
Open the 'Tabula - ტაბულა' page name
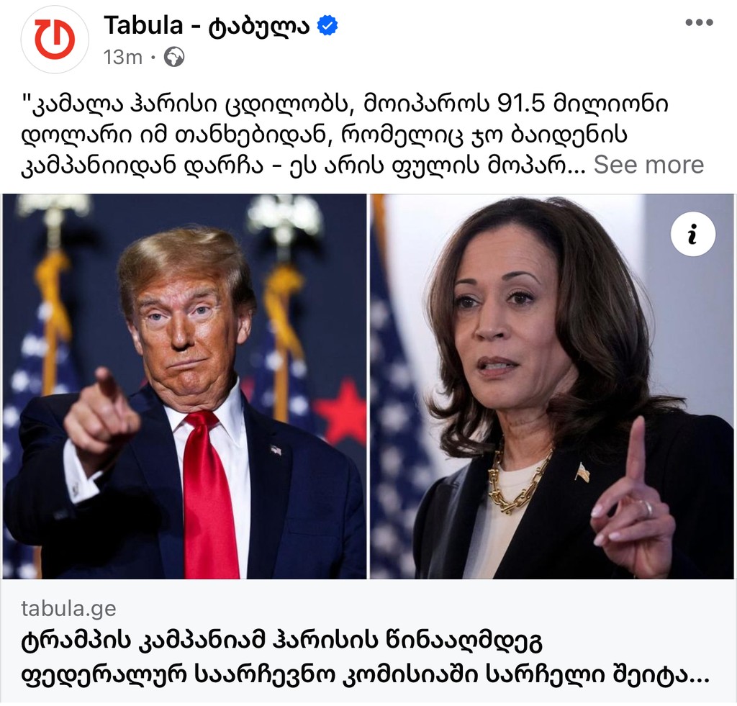[207, 25]
